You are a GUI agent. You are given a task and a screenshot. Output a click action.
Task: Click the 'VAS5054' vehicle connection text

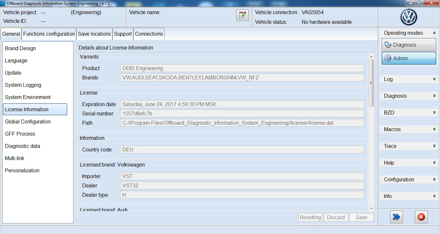point(313,13)
